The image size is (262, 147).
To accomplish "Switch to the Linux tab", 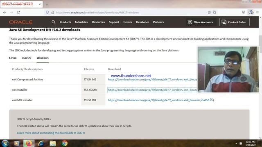I will point(13,58).
